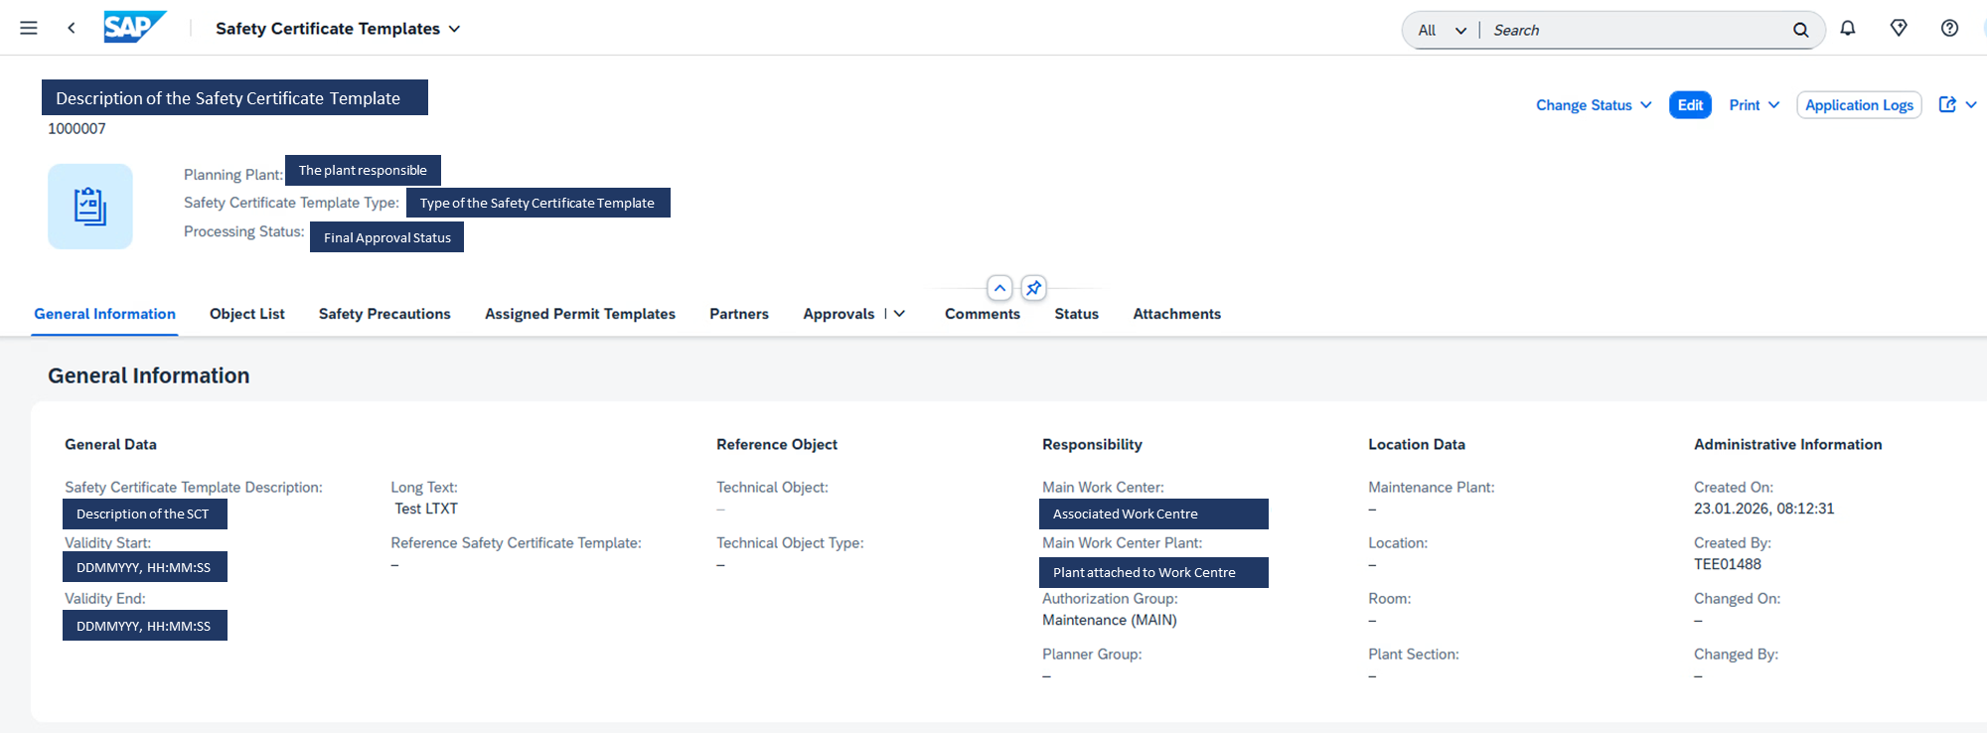This screenshot has width=1987, height=733.
Task: Click the search magnifier icon
Action: coord(1800,30)
